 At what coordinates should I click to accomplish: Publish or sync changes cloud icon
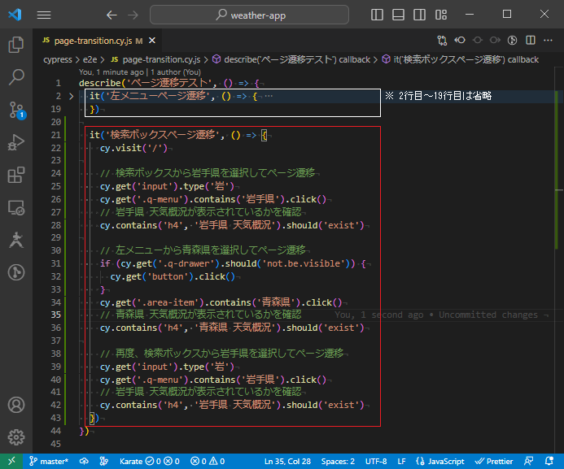(x=84, y=461)
